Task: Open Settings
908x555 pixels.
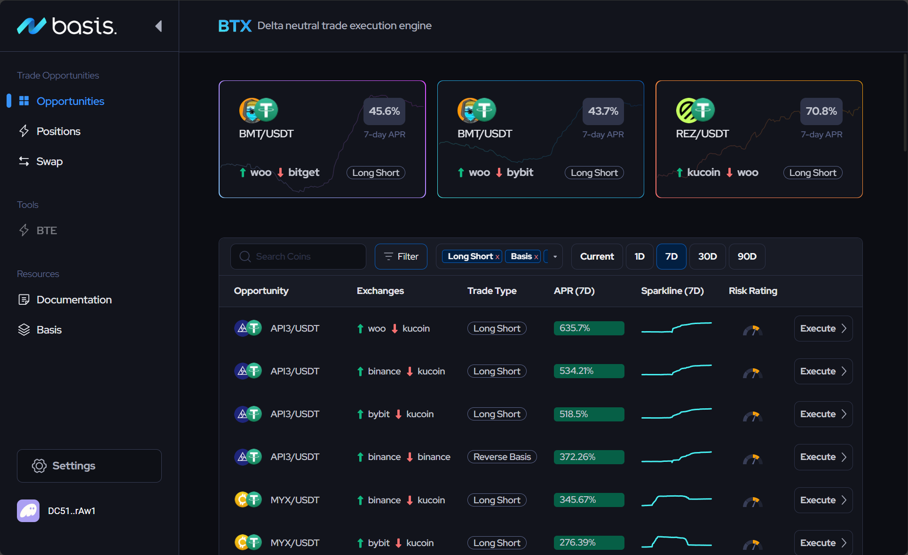Action: tap(89, 466)
